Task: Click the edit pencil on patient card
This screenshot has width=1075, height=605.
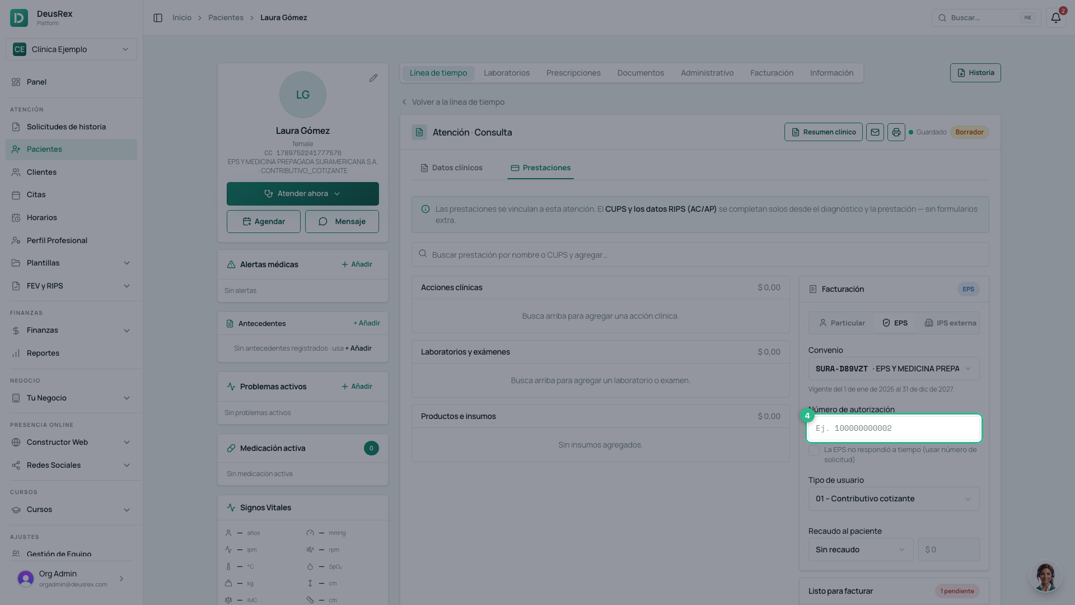Action: (x=373, y=78)
